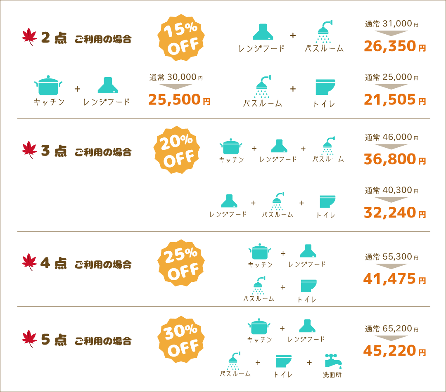Screen dimensions: 446x392
Task: Click the toilet icon beside 21,505円
Action: pos(325,87)
